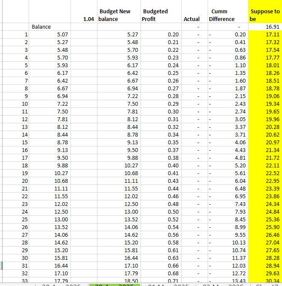
Task: Click Budgeted Profit 0.22 in row 3
Action: [161, 50]
